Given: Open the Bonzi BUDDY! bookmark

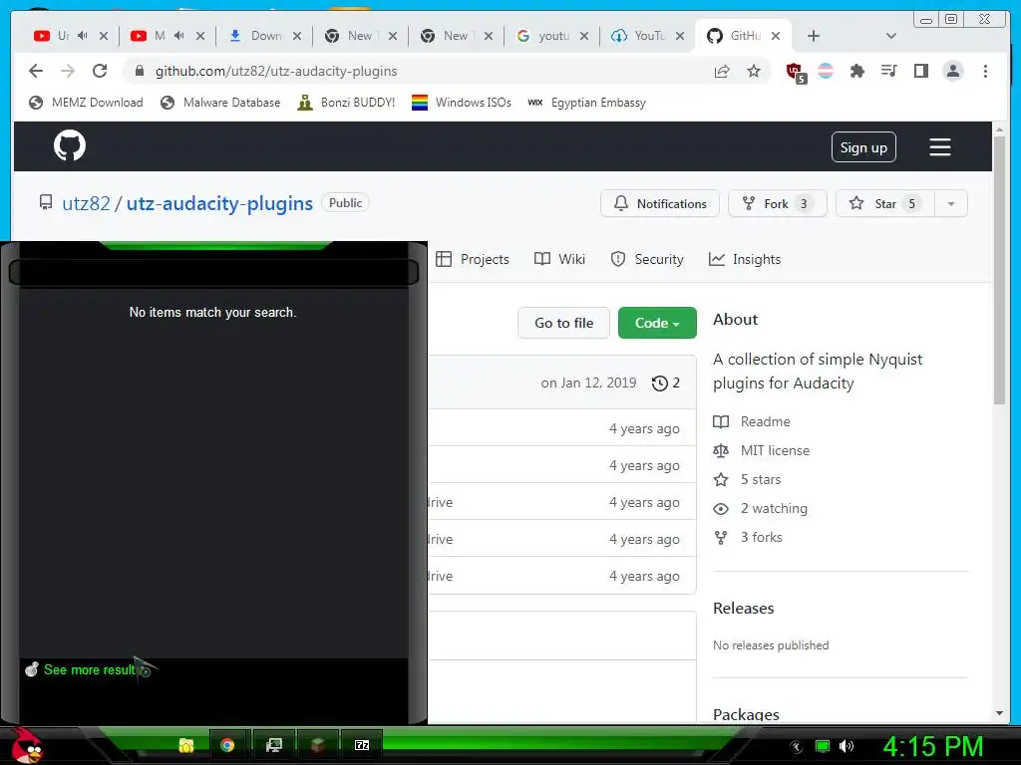Looking at the screenshot, I should pyautogui.click(x=346, y=103).
